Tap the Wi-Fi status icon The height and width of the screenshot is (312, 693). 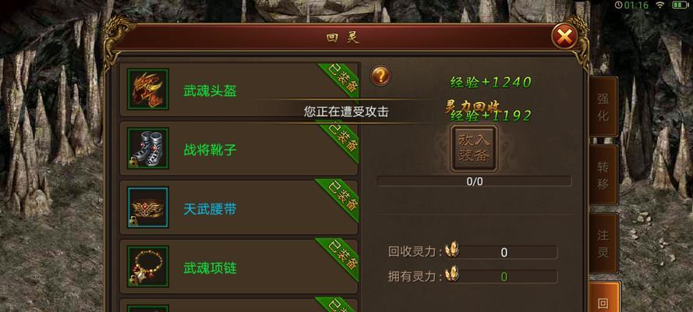tap(660, 5)
